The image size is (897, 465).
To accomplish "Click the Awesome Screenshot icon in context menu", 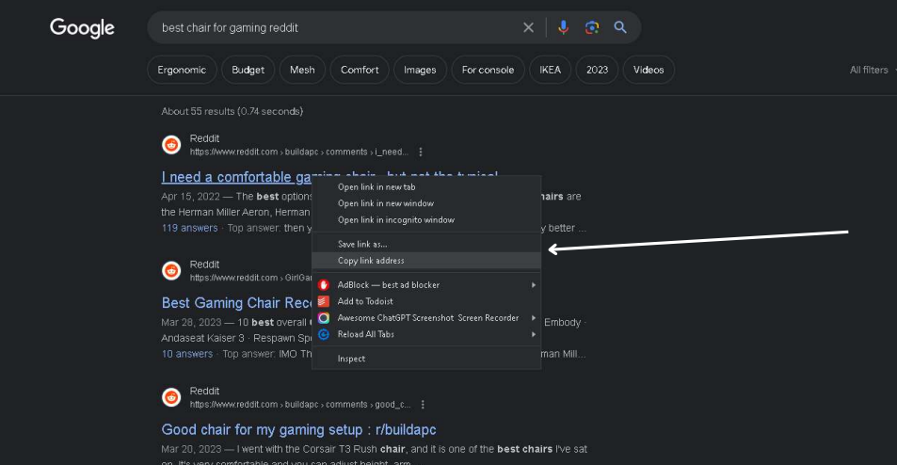I will click(x=324, y=318).
